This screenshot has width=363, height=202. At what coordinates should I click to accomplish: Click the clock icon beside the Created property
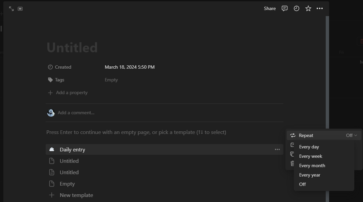50,67
